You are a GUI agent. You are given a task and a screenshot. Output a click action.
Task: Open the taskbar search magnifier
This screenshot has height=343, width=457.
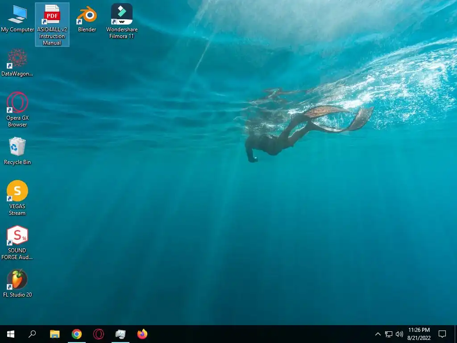click(x=32, y=334)
